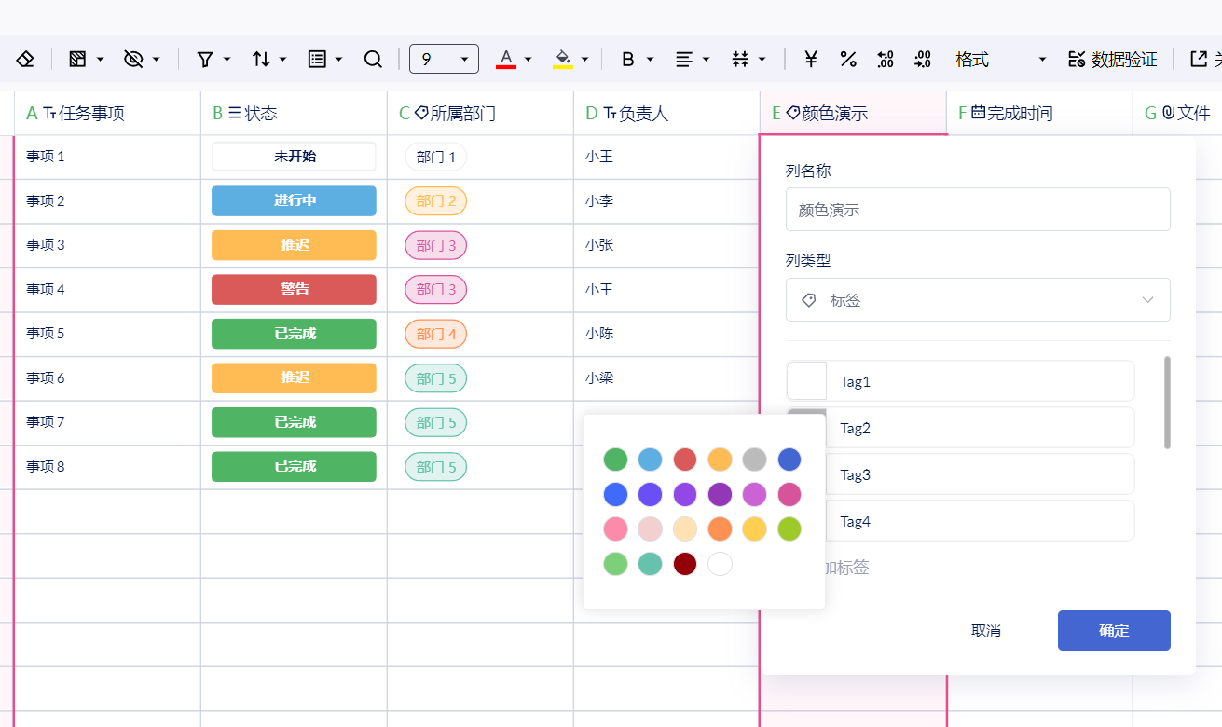
Task: Open the 数据验证 data validation tool
Action: click(x=1112, y=59)
